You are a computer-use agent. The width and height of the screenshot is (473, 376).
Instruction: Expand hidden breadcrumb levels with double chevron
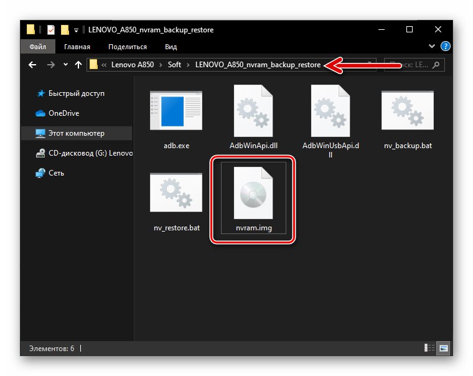(x=104, y=65)
